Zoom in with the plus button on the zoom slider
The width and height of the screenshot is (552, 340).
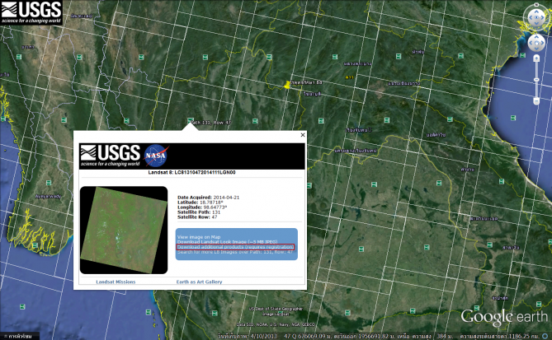pos(536,58)
